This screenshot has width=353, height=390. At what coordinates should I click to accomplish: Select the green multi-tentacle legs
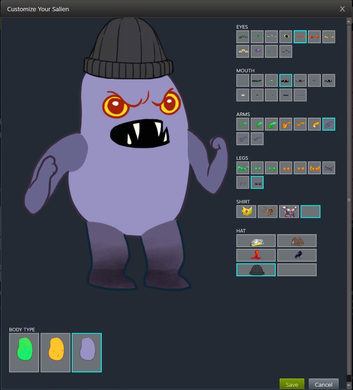click(243, 168)
